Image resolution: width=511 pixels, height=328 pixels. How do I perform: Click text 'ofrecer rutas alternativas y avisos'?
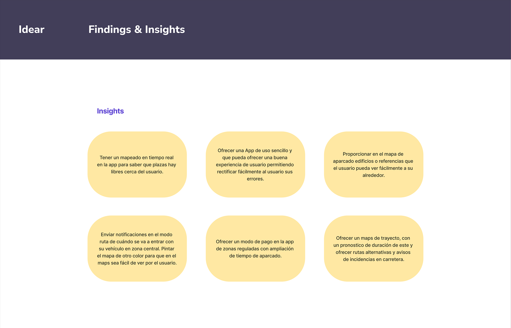[373, 252]
